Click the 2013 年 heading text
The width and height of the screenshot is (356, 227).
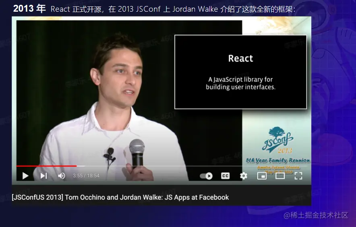coord(29,8)
